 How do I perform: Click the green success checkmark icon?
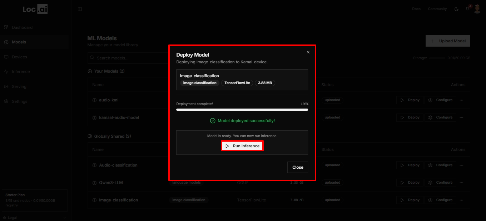point(212,121)
